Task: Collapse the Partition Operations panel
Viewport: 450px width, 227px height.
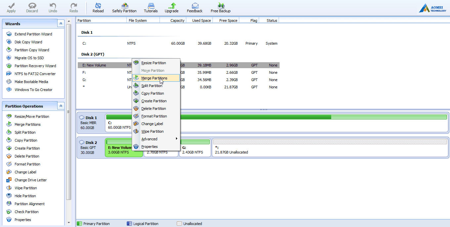Action: (x=61, y=106)
